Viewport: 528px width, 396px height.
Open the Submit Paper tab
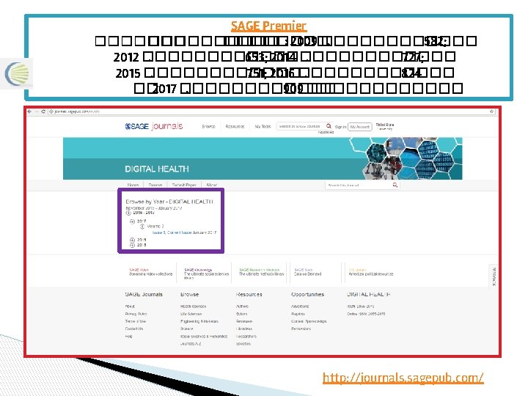point(184,185)
